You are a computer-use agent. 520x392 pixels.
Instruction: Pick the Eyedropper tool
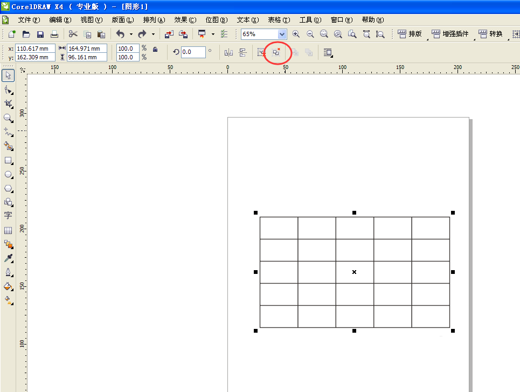click(8, 258)
